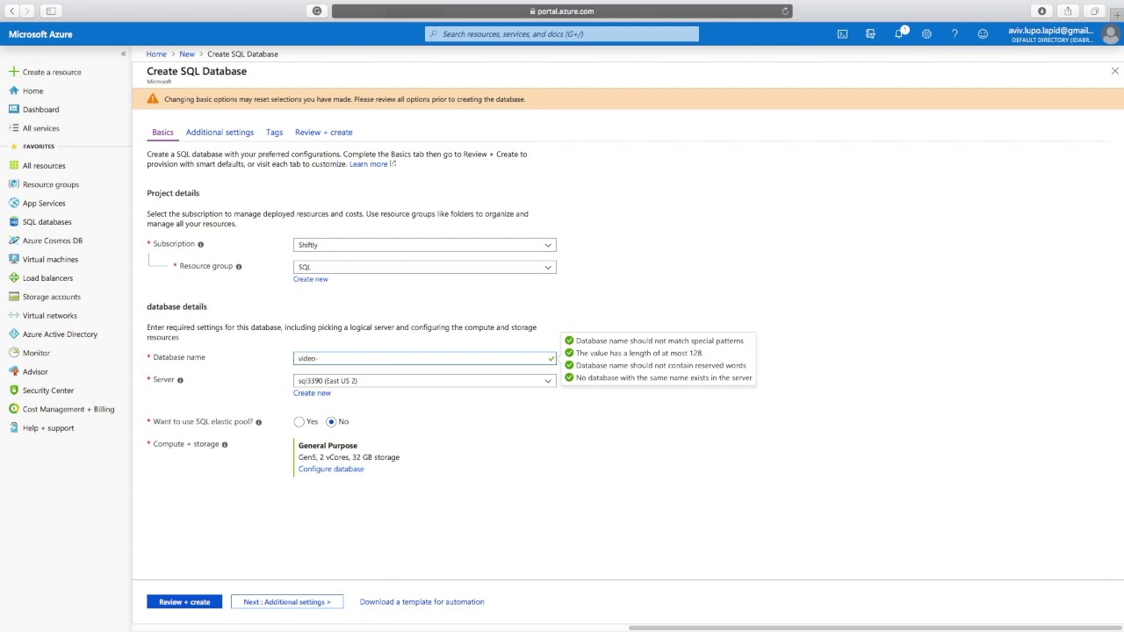Click the New breadcrumb link
The width and height of the screenshot is (1124, 632).
tap(187, 54)
